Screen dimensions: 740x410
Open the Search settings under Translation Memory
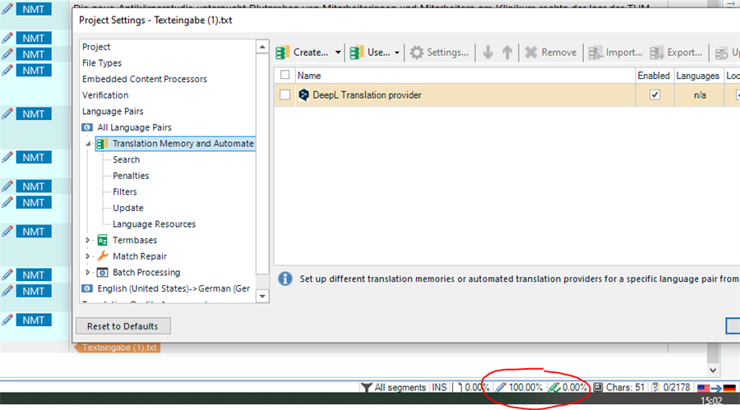click(x=127, y=159)
